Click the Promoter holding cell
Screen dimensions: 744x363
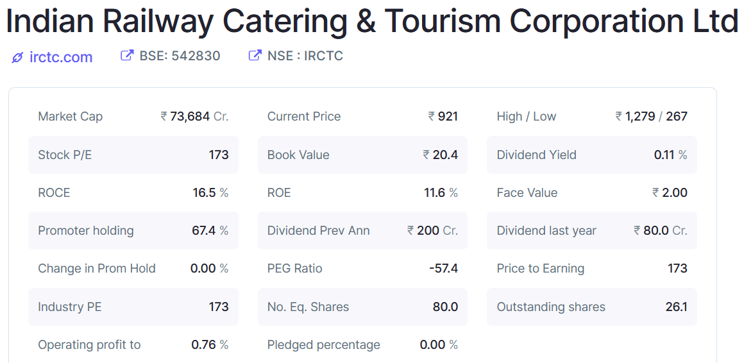(x=133, y=231)
